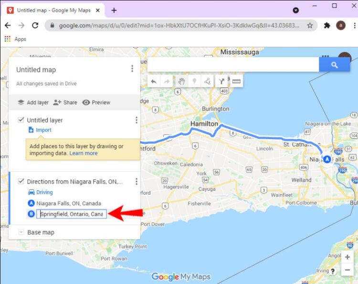Click the Hamilton city label on map
The height and width of the screenshot is (284, 358).
coord(204,124)
